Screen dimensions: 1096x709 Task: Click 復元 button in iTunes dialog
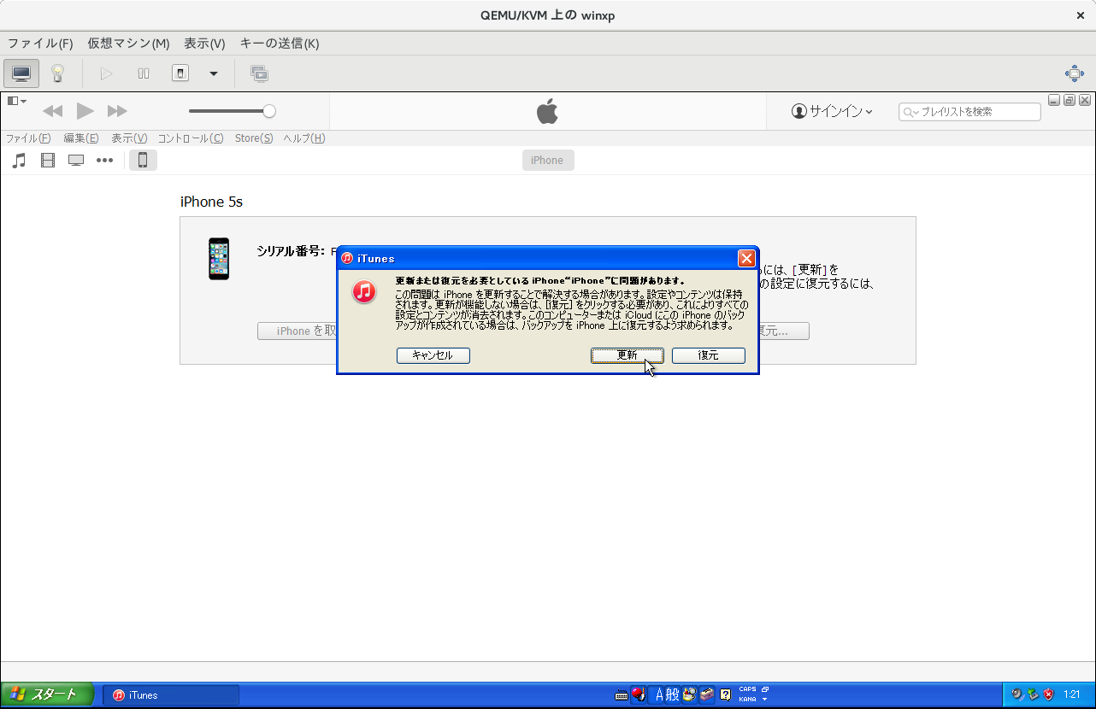(x=709, y=355)
